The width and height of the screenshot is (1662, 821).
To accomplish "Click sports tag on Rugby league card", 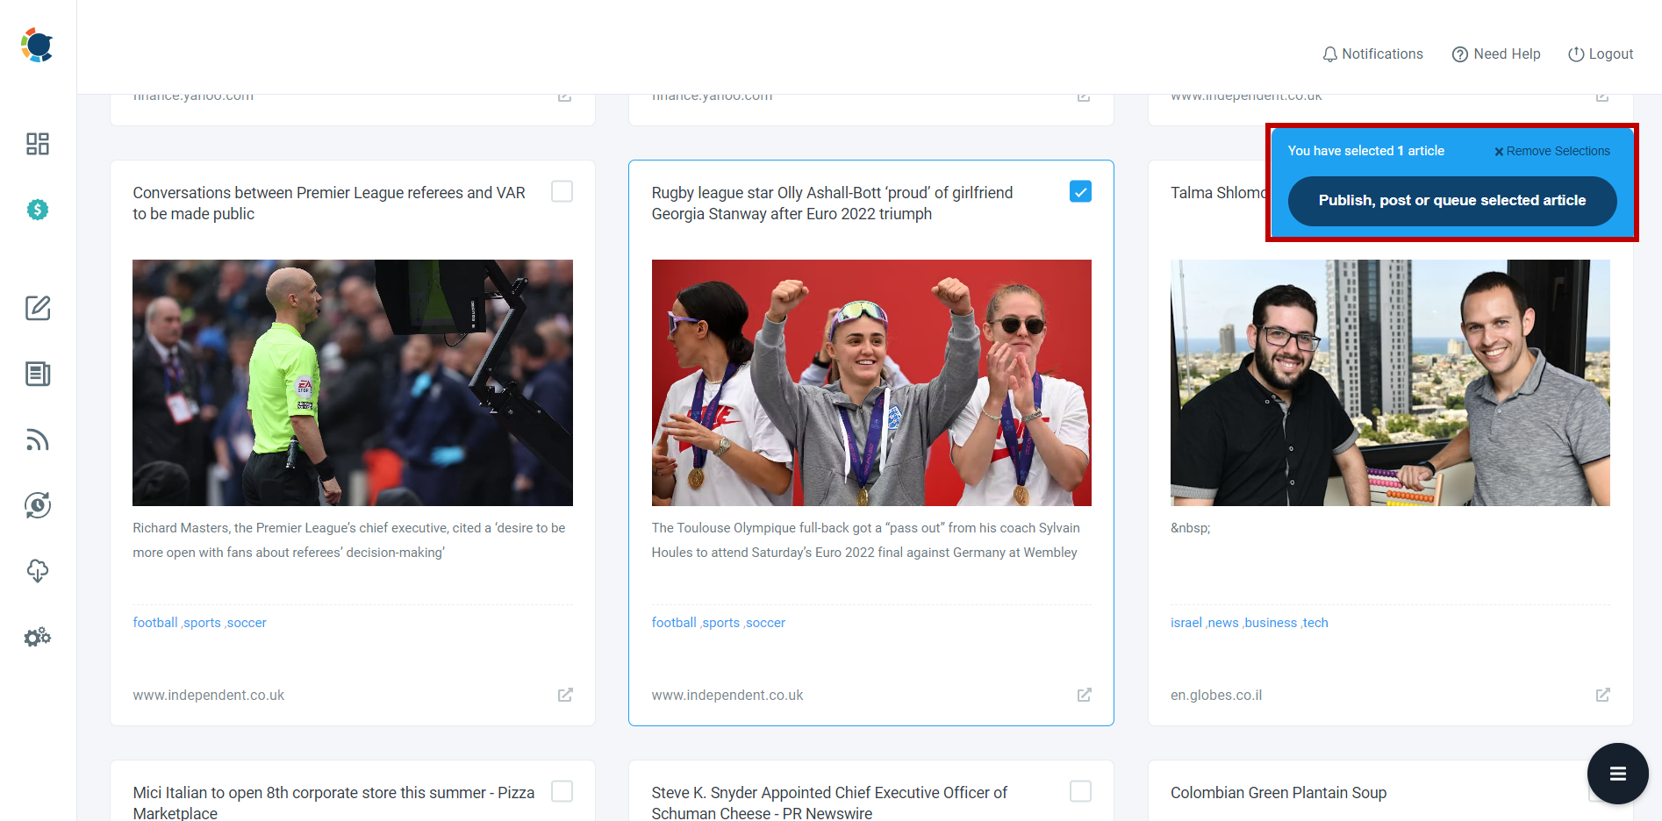I will tap(721, 623).
